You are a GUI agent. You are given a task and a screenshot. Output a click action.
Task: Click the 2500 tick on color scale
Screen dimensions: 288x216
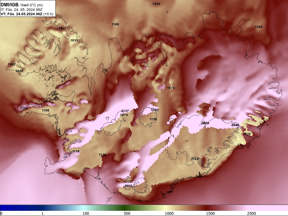tap(251, 213)
